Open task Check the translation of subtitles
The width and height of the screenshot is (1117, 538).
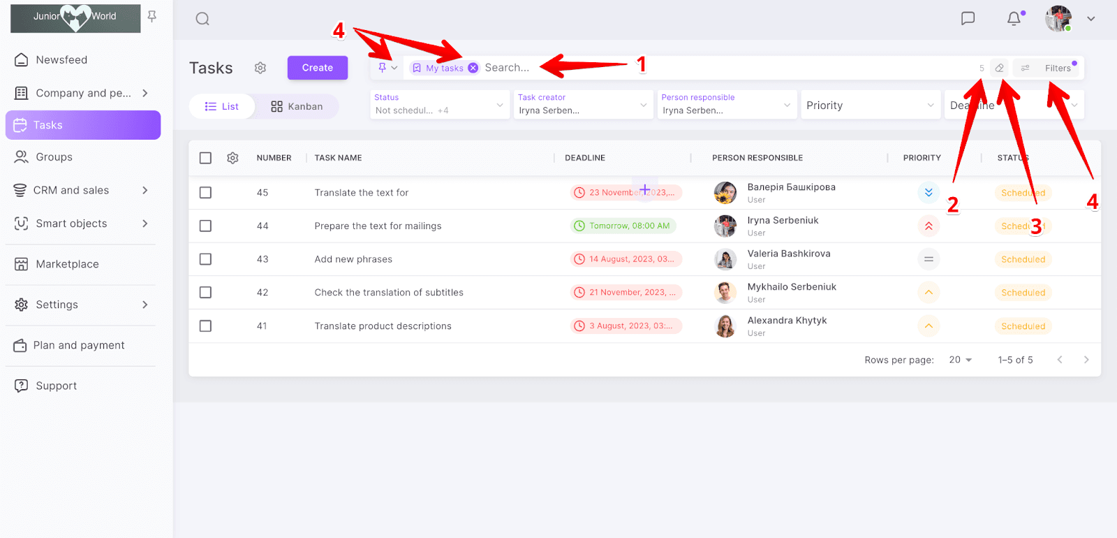click(389, 293)
